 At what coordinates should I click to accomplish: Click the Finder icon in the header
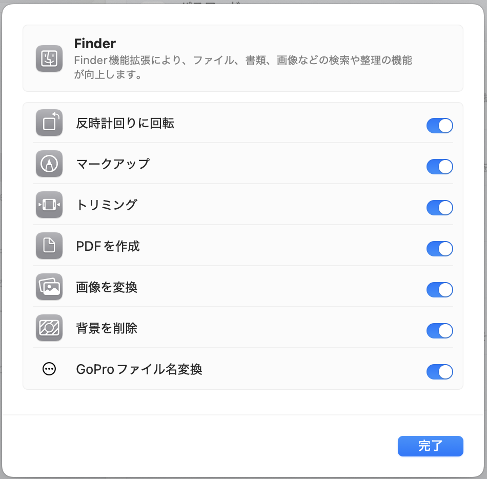click(x=49, y=58)
